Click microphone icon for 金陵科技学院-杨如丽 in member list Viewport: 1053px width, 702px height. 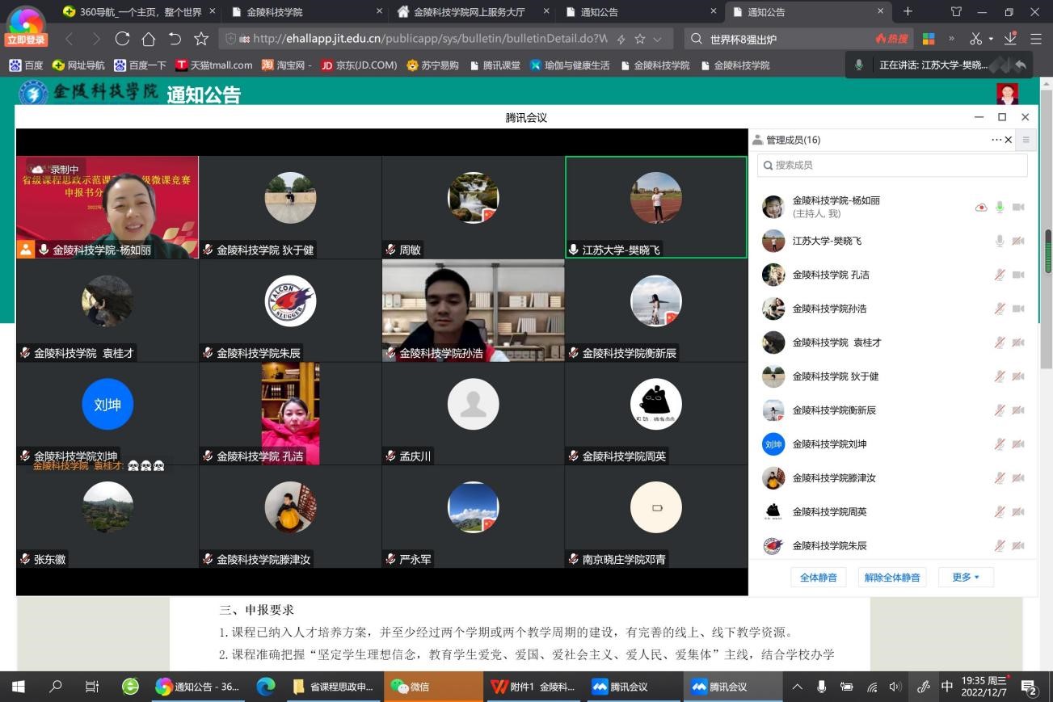point(1000,208)
